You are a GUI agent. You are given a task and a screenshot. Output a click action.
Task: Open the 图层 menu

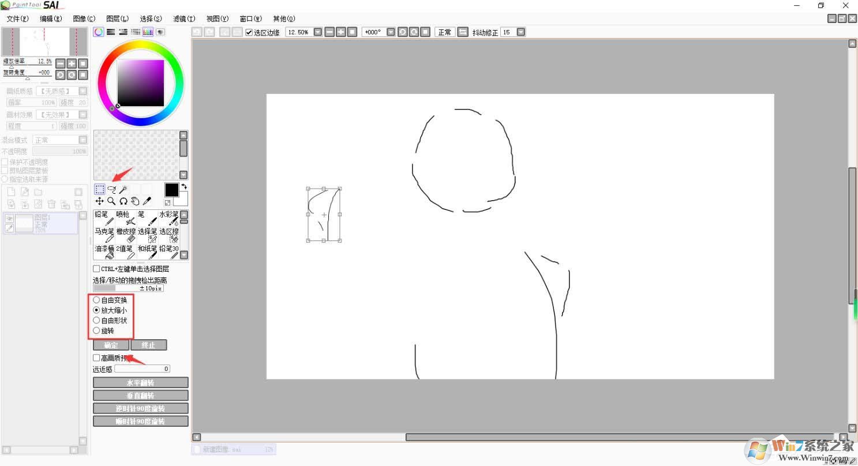118,18
